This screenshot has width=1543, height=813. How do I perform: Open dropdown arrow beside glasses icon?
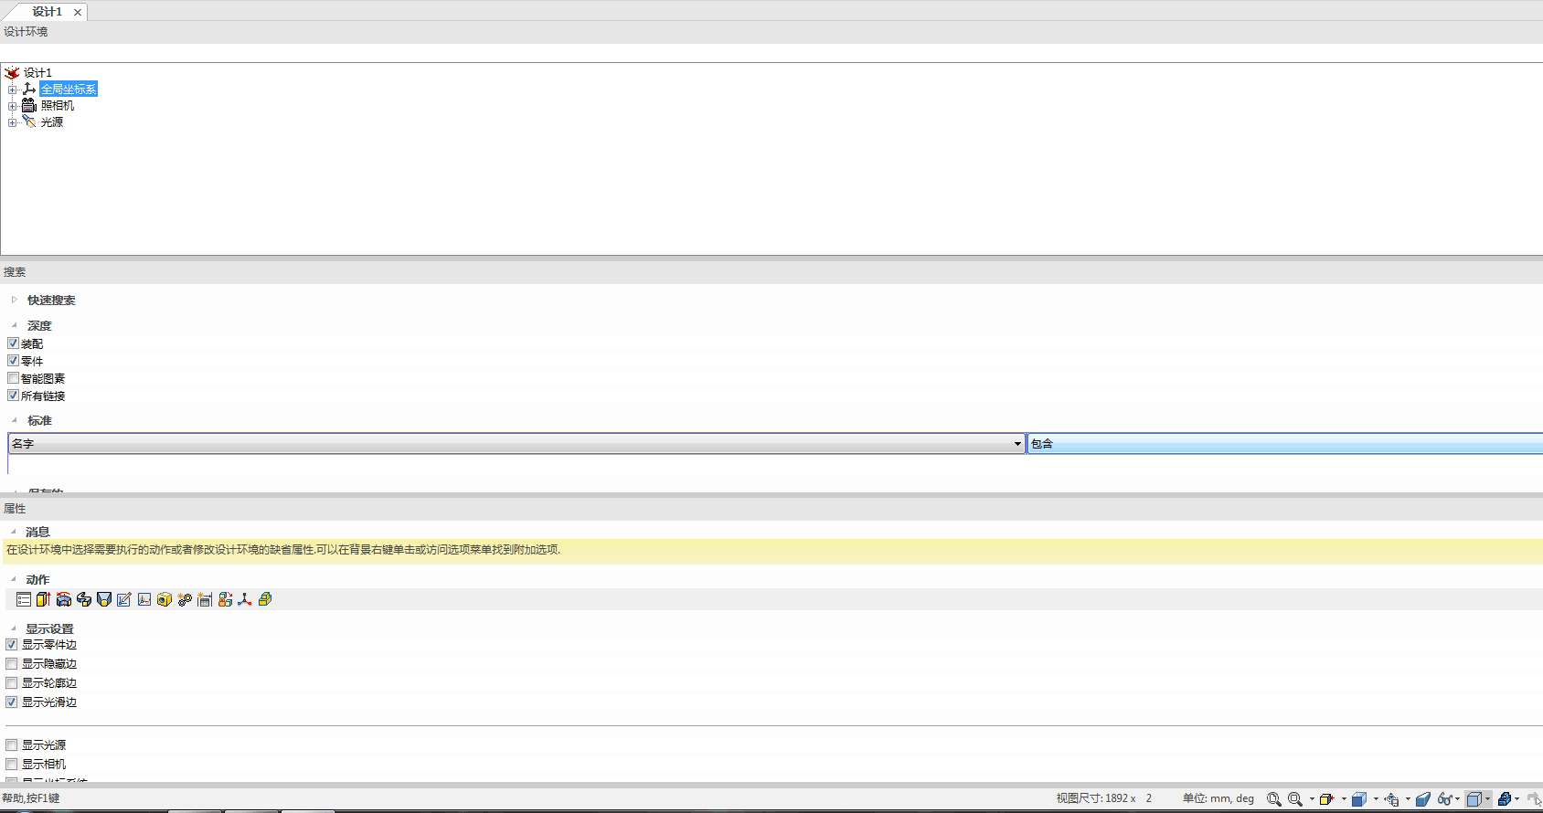coord(1457,799)
